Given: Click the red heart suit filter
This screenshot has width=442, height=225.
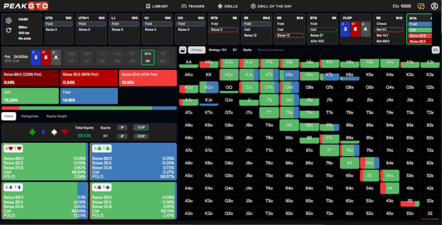Looking at the screenshot, I should (x=65, y=132).
